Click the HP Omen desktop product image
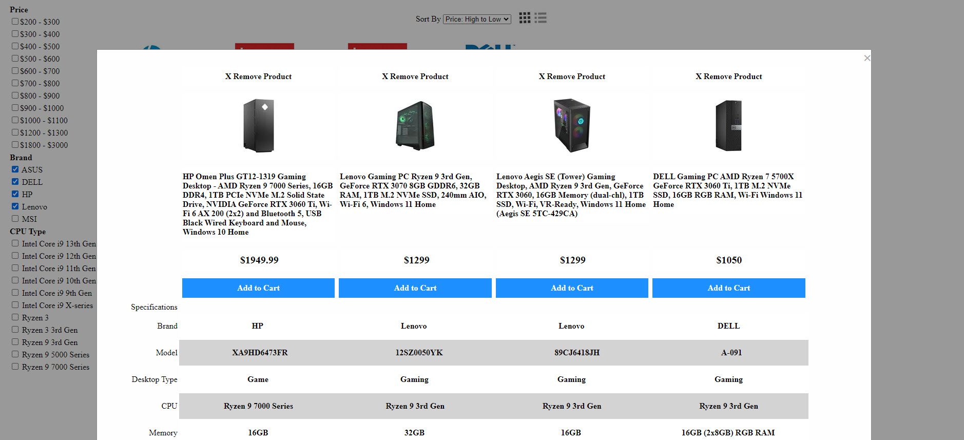This screenshot has height=440, width=964. [x=258, y=125]
